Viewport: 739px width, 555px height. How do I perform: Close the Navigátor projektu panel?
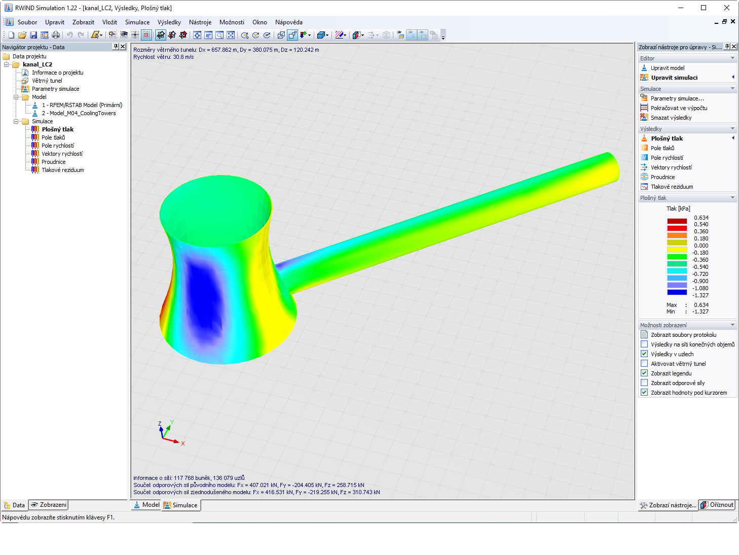click(123, 47)
